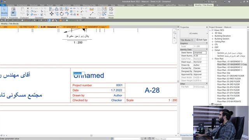Click the Measure Between Two References icon

tap(91, 14)
